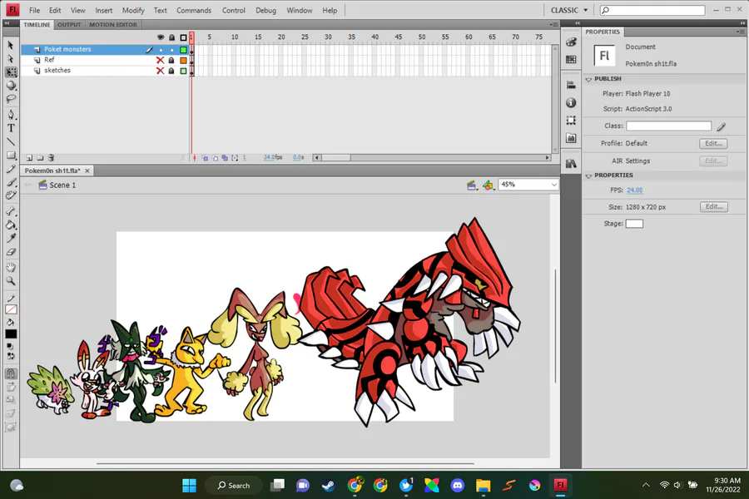Open the Edit Symbols icon
This screenshot has height=499, width=749.
[489, 185]
